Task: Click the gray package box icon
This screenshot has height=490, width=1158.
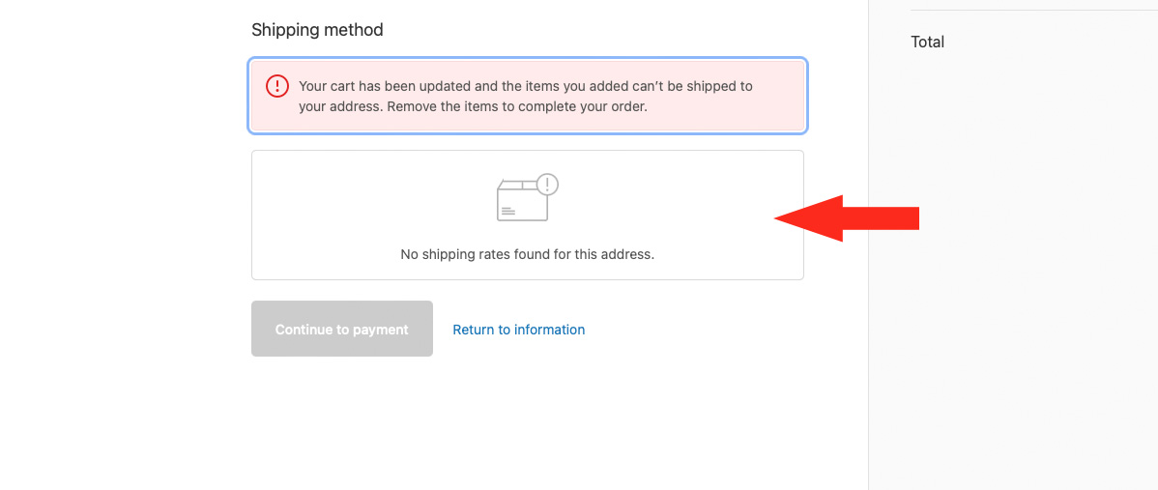Action: click(522, 200)
